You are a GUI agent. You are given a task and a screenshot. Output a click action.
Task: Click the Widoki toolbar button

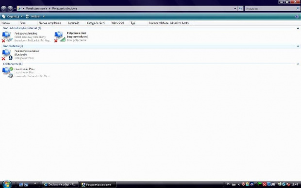coord(33,17)
